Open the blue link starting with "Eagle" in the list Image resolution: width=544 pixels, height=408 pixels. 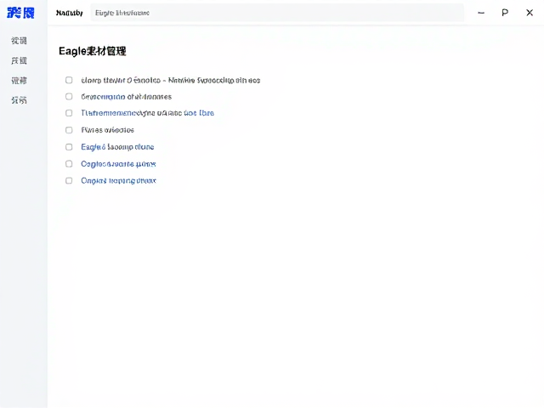point(117,147)
